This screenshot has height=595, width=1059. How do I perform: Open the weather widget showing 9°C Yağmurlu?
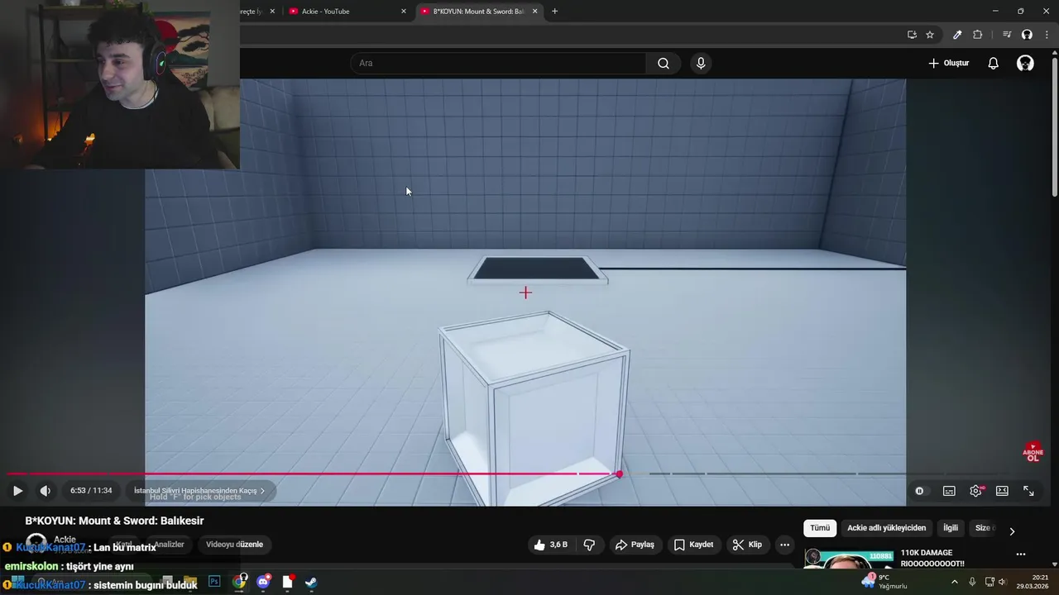coord(884,582)
